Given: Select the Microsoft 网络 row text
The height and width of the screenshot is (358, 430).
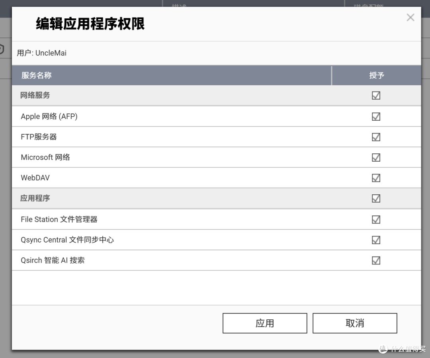Looking at the screenshot, I should pyautogui.click(x=45, y=157).
